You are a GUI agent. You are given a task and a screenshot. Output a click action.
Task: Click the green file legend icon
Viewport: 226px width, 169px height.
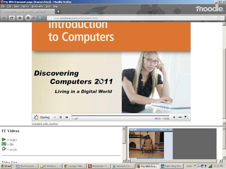pos(4,144)
